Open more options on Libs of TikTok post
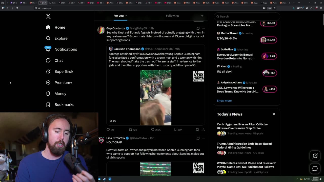The height and width of the screenshot is (182, 324). (x=203, y=138)
